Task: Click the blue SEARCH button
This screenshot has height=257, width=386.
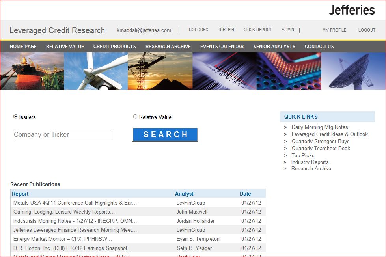Action: 165,134
